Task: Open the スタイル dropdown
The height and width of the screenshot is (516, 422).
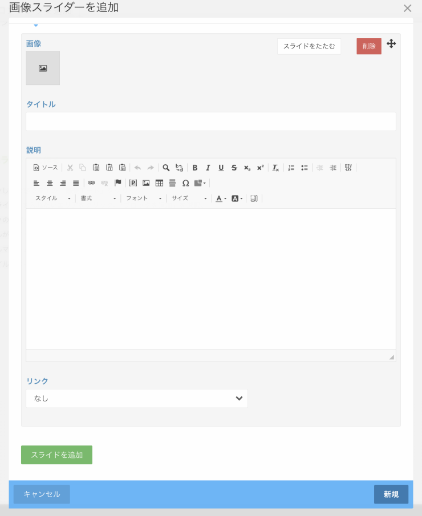Action: pos(53,198)
